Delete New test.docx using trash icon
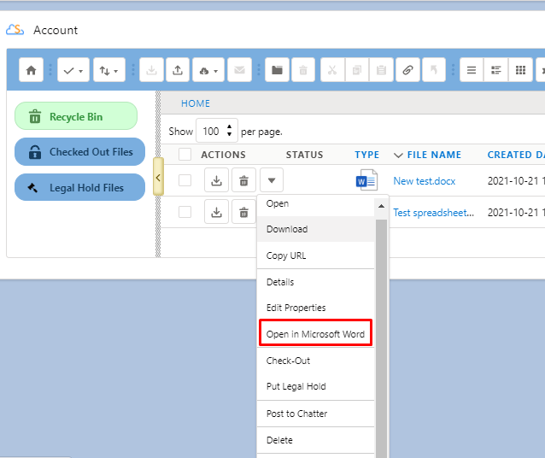The image size is (545, 458). 243,180
